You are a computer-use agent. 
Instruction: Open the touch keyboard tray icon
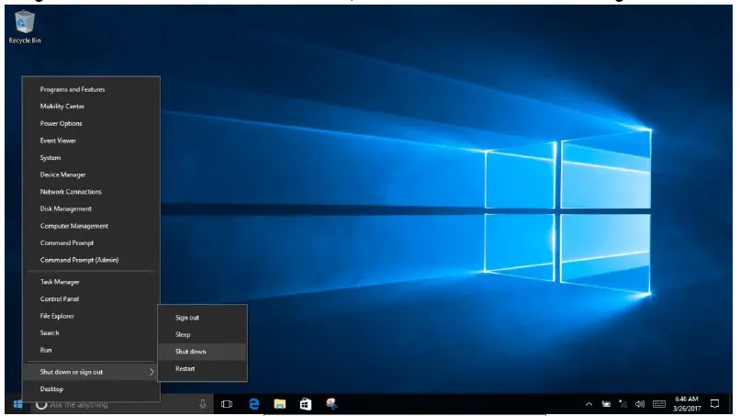659,404
